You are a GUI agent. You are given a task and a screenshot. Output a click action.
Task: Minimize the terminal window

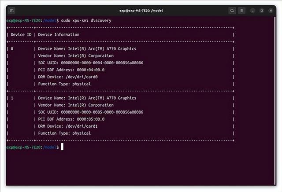(x=252, y=11)
